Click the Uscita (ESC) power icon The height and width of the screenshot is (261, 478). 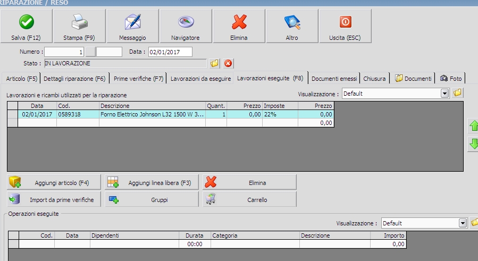pyautogui.click(x=346, y=22)
